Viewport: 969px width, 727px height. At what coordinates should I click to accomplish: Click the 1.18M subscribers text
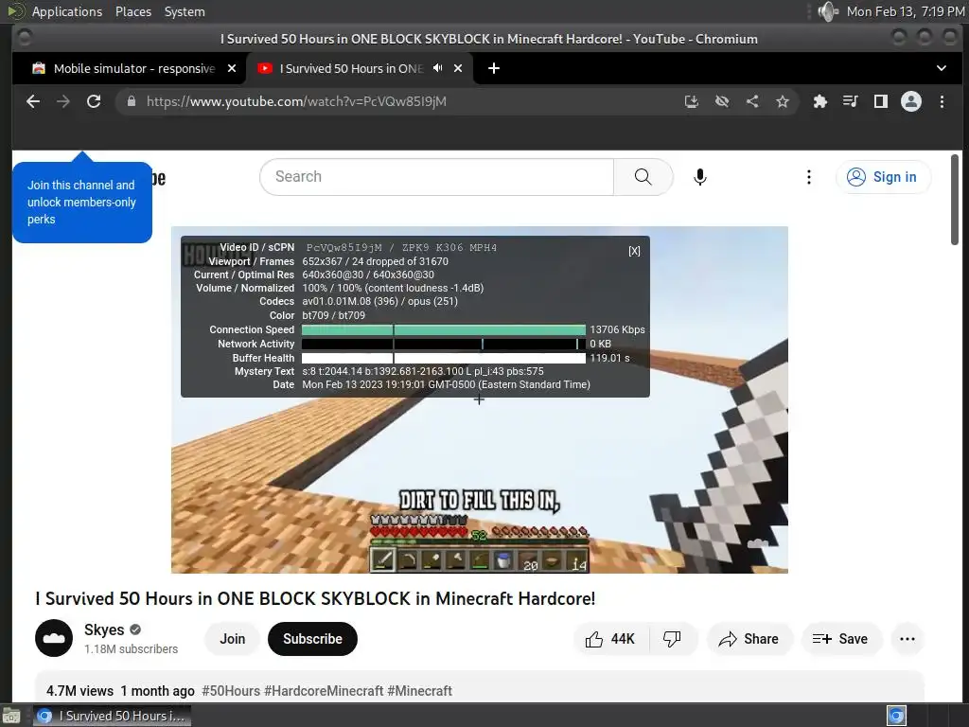coord(131,649)
